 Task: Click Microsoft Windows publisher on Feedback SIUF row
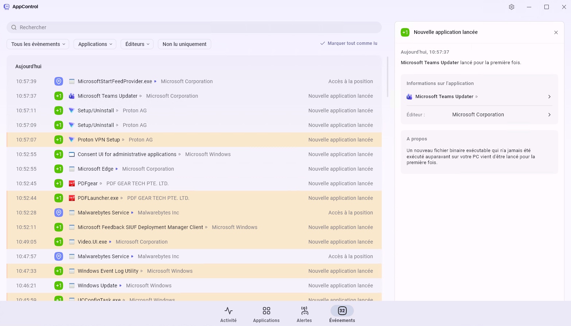(x=235, y=227)
